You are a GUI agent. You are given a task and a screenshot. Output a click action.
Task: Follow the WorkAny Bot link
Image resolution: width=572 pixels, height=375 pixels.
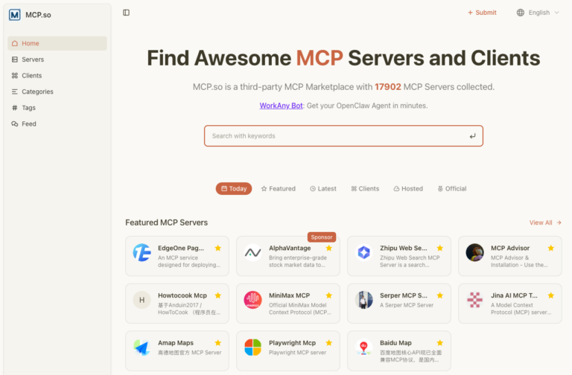(281, 106)
